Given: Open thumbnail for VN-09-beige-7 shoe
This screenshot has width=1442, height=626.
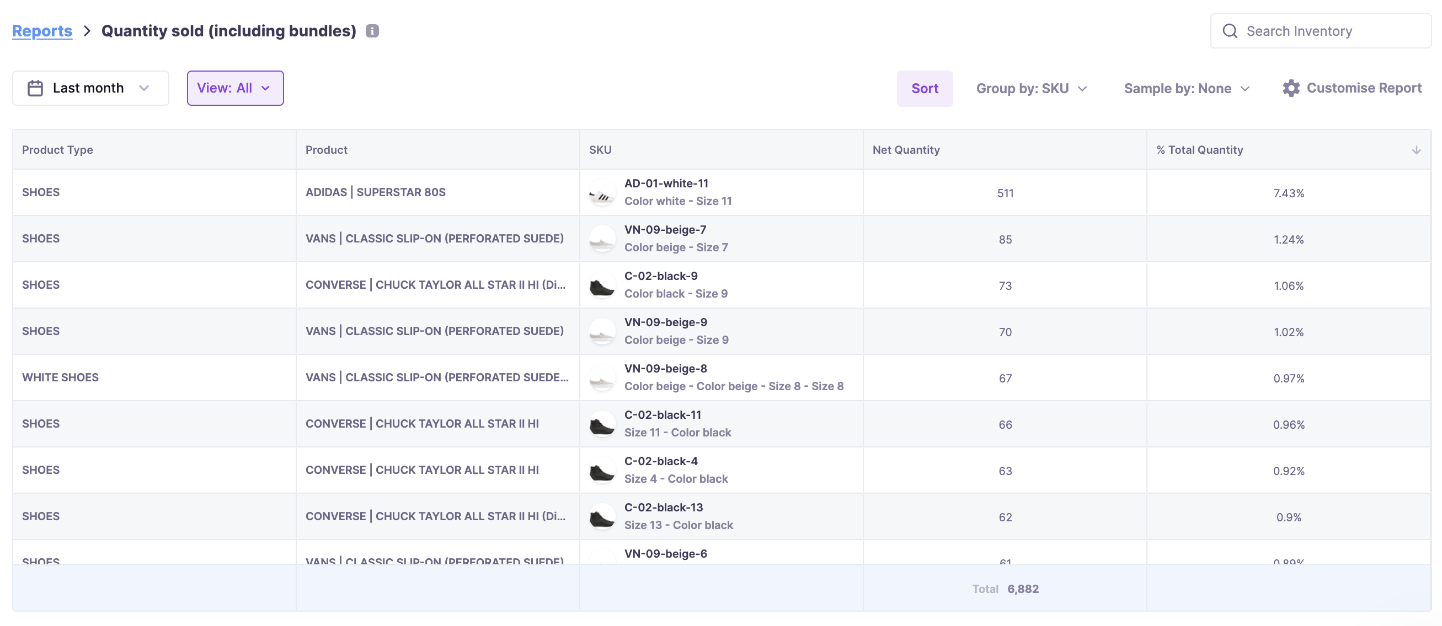Looking at the screenshot, I should pos(602,239).
